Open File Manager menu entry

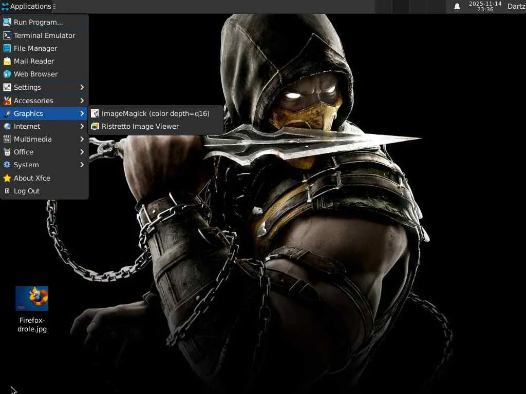coord(44,48)
